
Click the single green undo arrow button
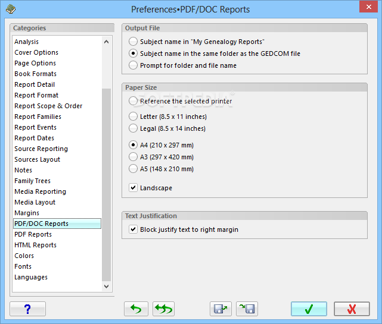point(136,309)
